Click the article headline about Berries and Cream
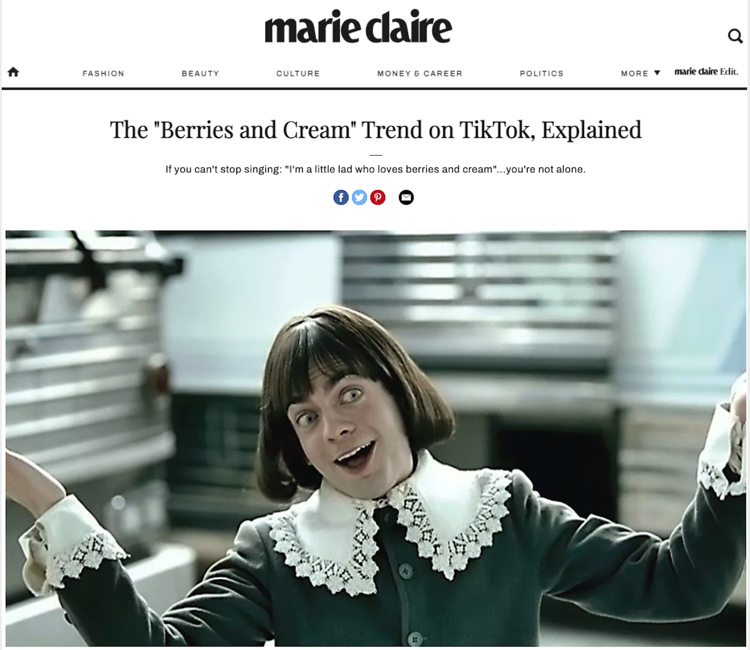750x650 pixels. click(x=376, y=130)
